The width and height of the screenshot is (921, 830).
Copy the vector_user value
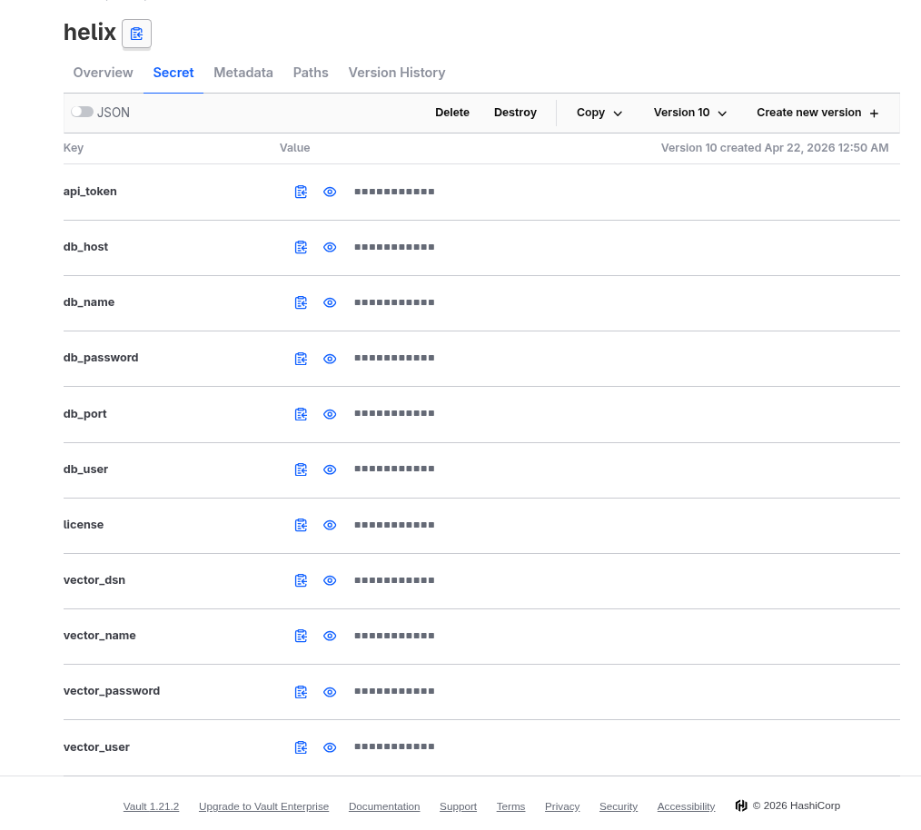[301, 747]
